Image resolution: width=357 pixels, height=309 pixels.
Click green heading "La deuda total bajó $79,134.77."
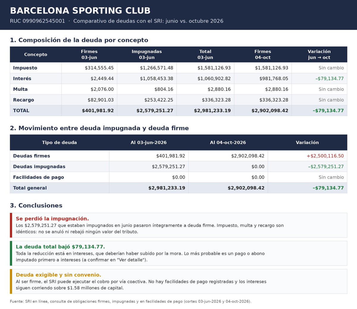pyautogui.click(x=60, y=247)
